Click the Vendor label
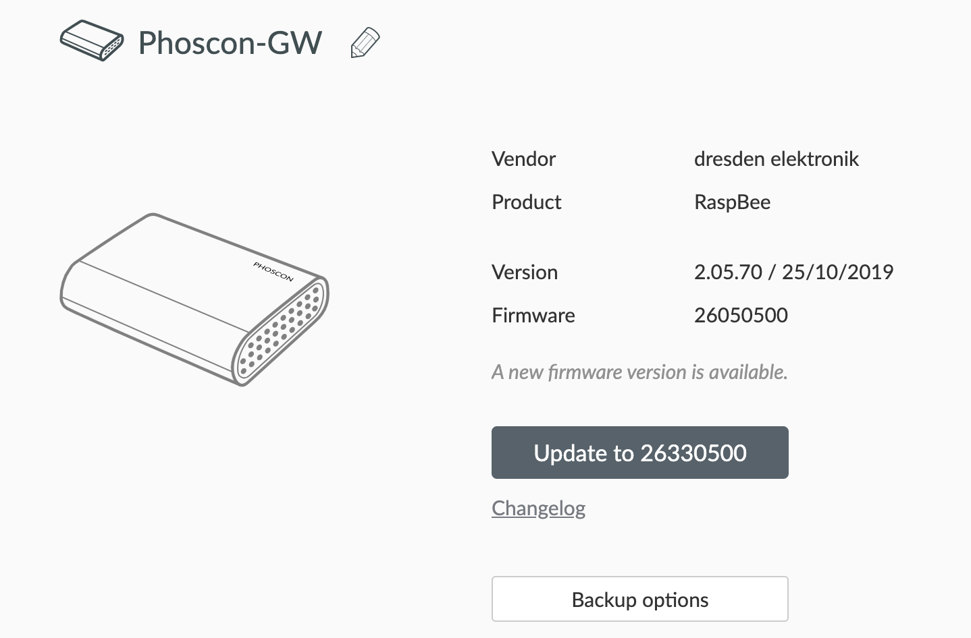The width and height of the screenshot is (971, 638). 523,159
